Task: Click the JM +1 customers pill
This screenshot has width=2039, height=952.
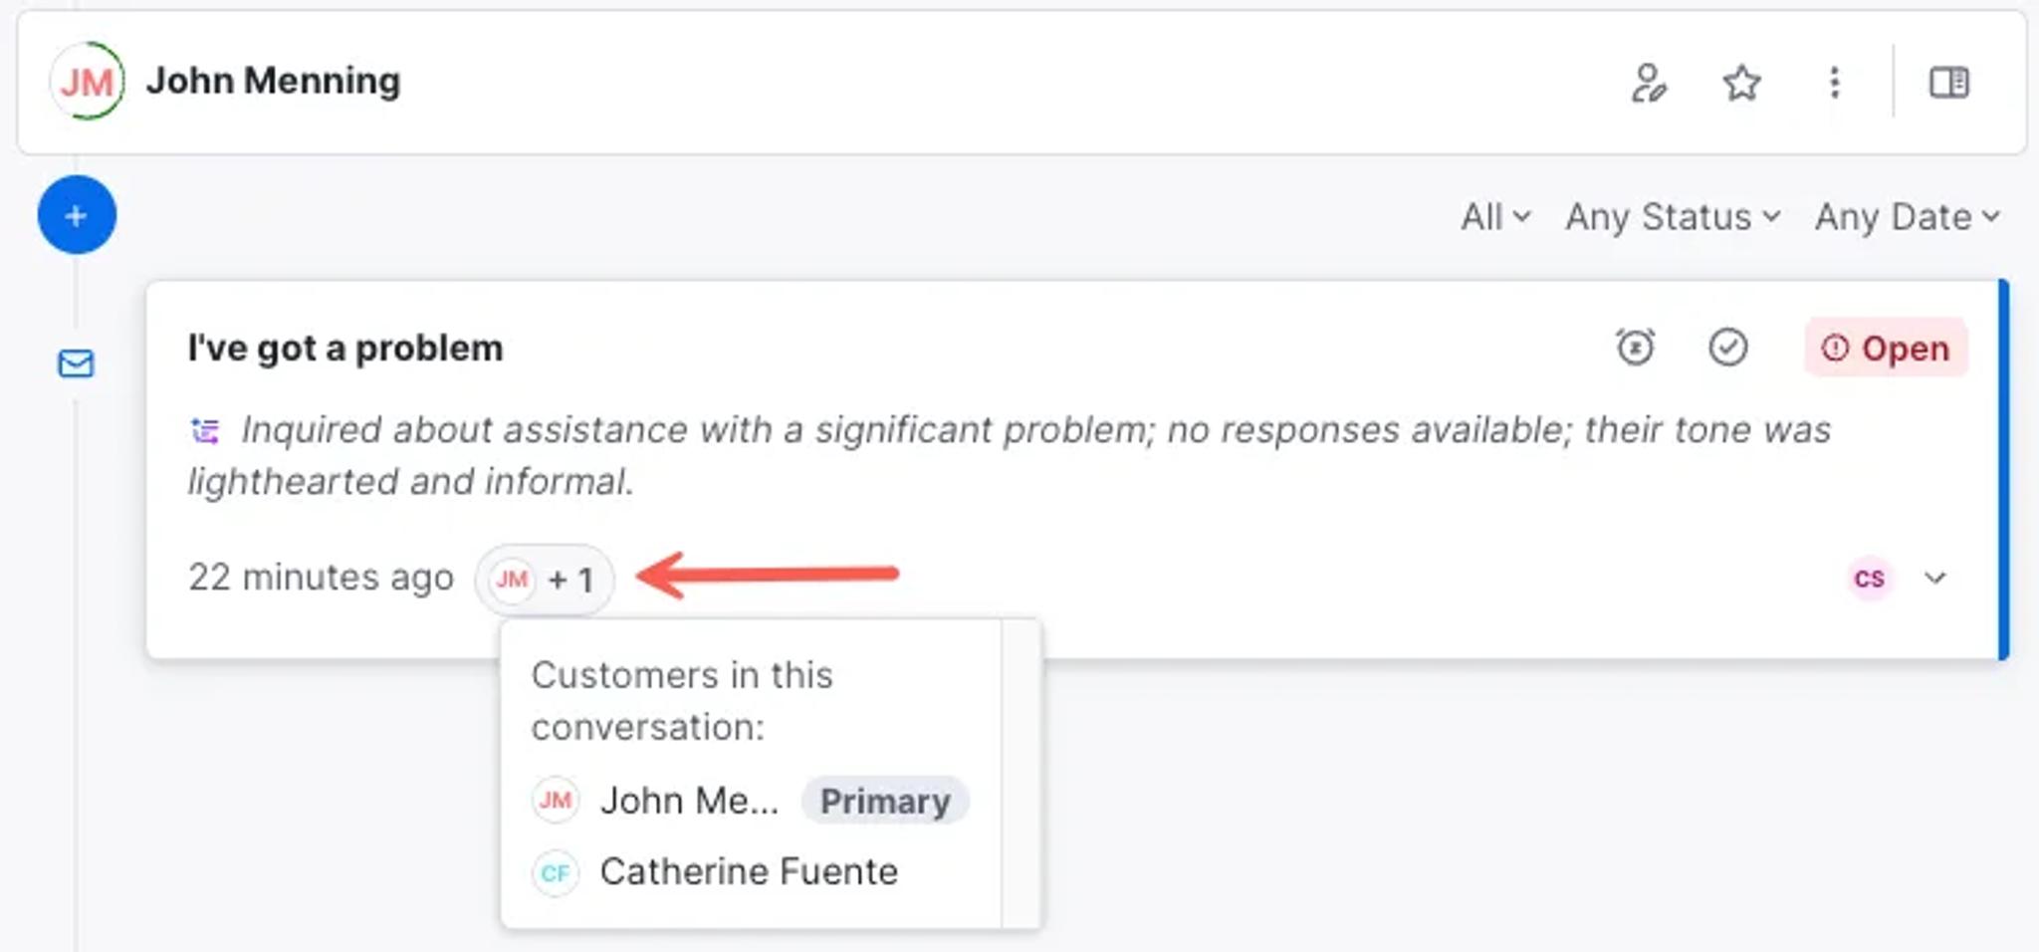Action: pyautogui.click(x=545, y=579)
